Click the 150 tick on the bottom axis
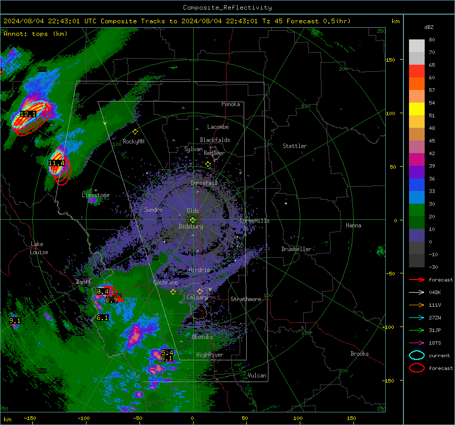 click(x=351, y=418)
